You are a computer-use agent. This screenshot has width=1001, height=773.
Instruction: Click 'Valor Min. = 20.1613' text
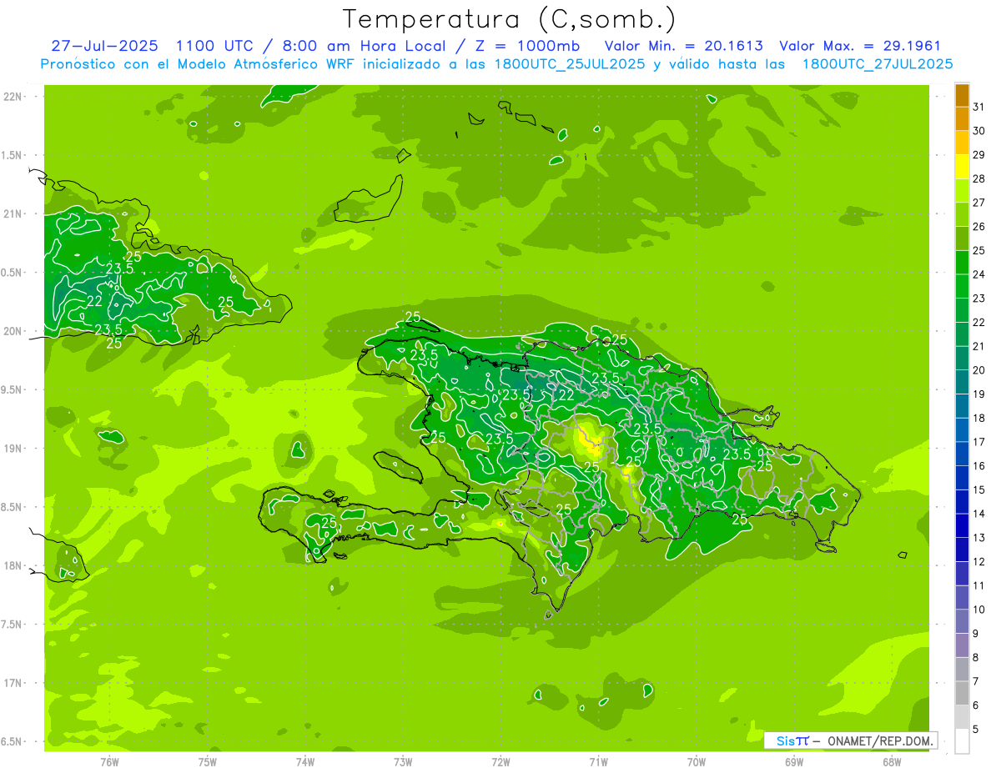pyautogui.click(x=683, y=46)
